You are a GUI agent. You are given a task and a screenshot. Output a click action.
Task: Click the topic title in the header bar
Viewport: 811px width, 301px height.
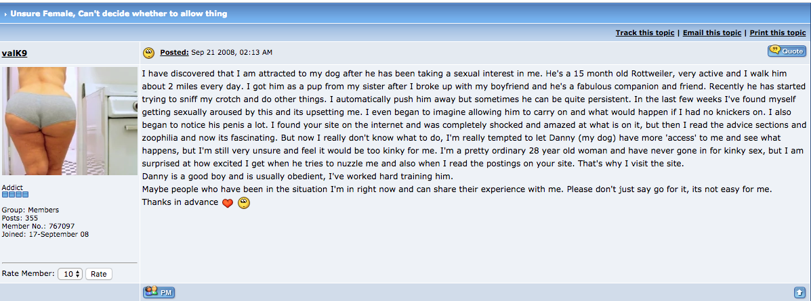coord(119,14)
